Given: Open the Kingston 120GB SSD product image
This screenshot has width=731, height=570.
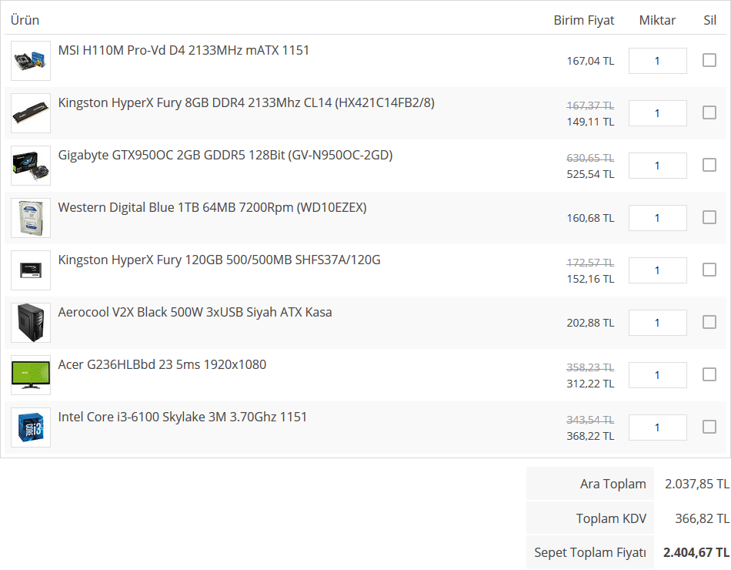Looking at the screenshot, I should tap(31, 270).
